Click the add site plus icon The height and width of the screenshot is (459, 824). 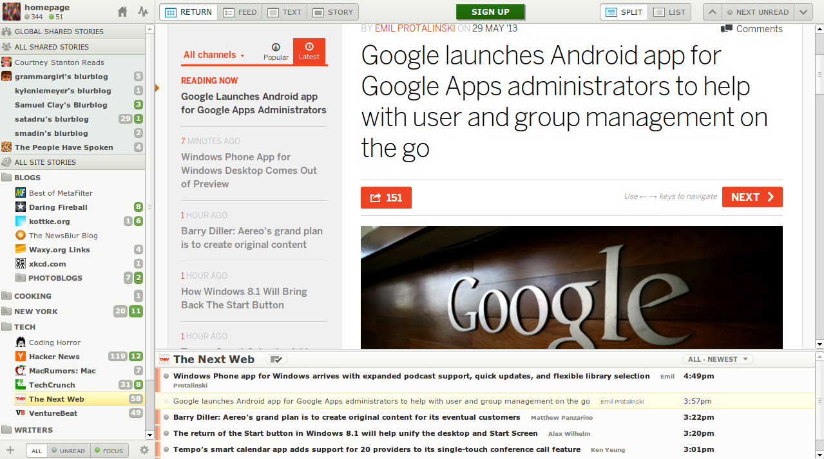point(10,450)
